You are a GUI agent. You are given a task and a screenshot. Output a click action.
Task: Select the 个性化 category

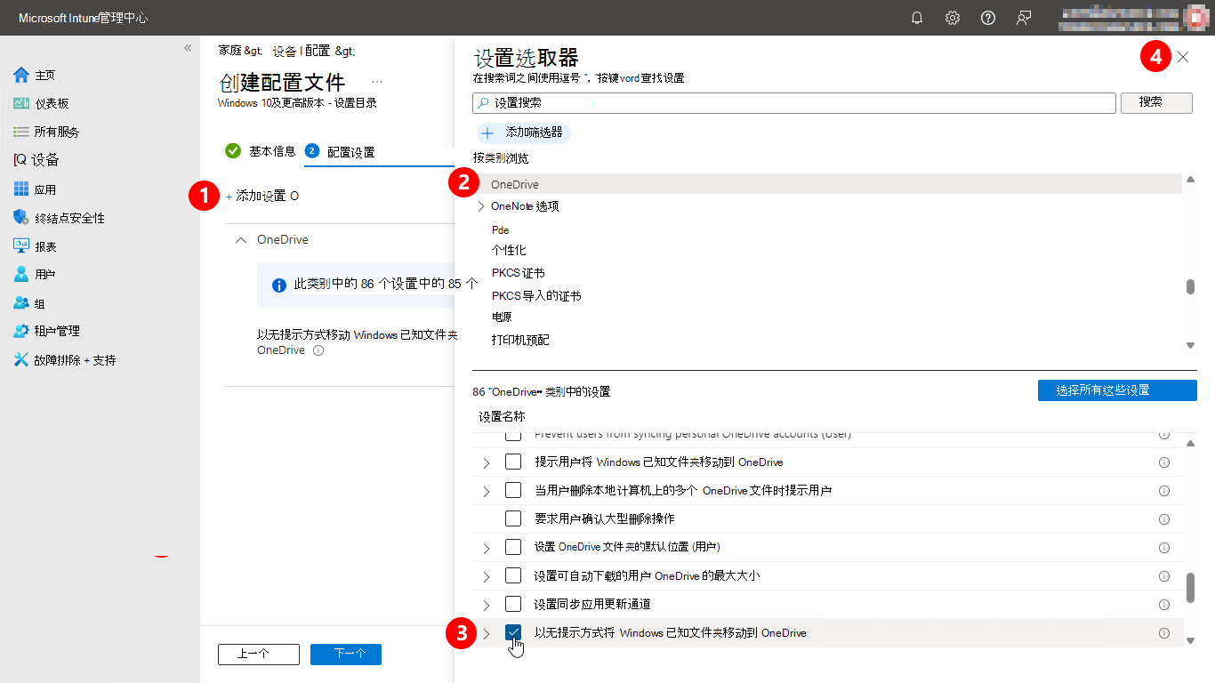[509, 251]
